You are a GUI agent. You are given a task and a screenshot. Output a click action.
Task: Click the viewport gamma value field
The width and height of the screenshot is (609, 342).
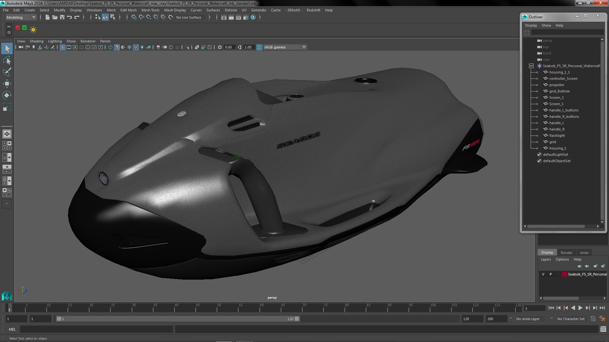(x=249, y=47)
